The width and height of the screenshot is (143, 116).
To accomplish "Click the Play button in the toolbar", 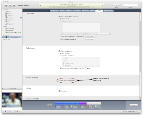I will pyautogui.click(x=10, y=6).
